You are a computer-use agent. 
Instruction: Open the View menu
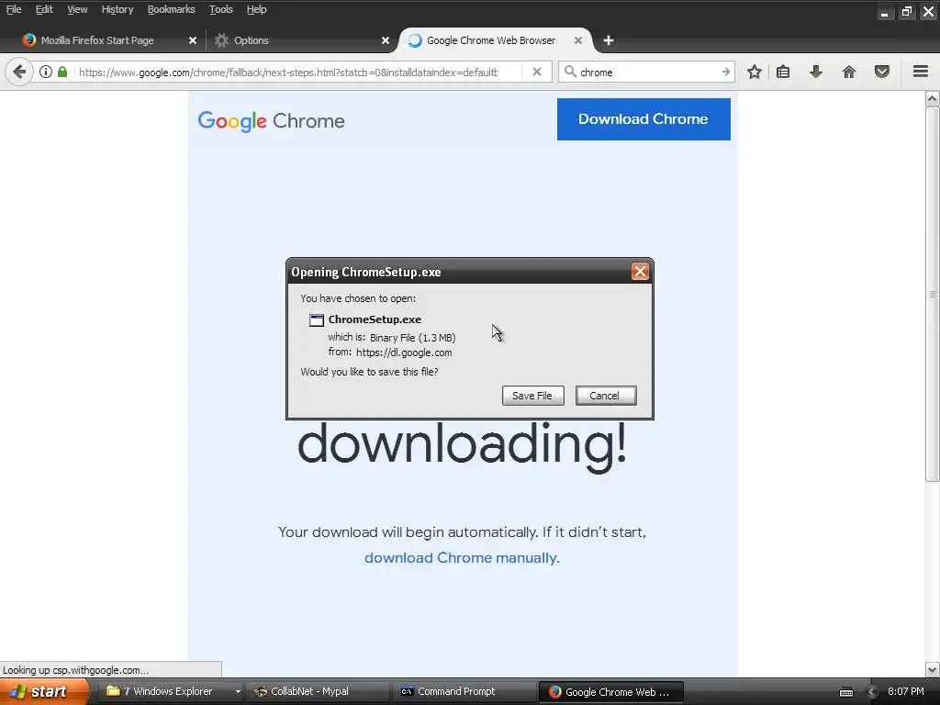click(x=77, y=9)
